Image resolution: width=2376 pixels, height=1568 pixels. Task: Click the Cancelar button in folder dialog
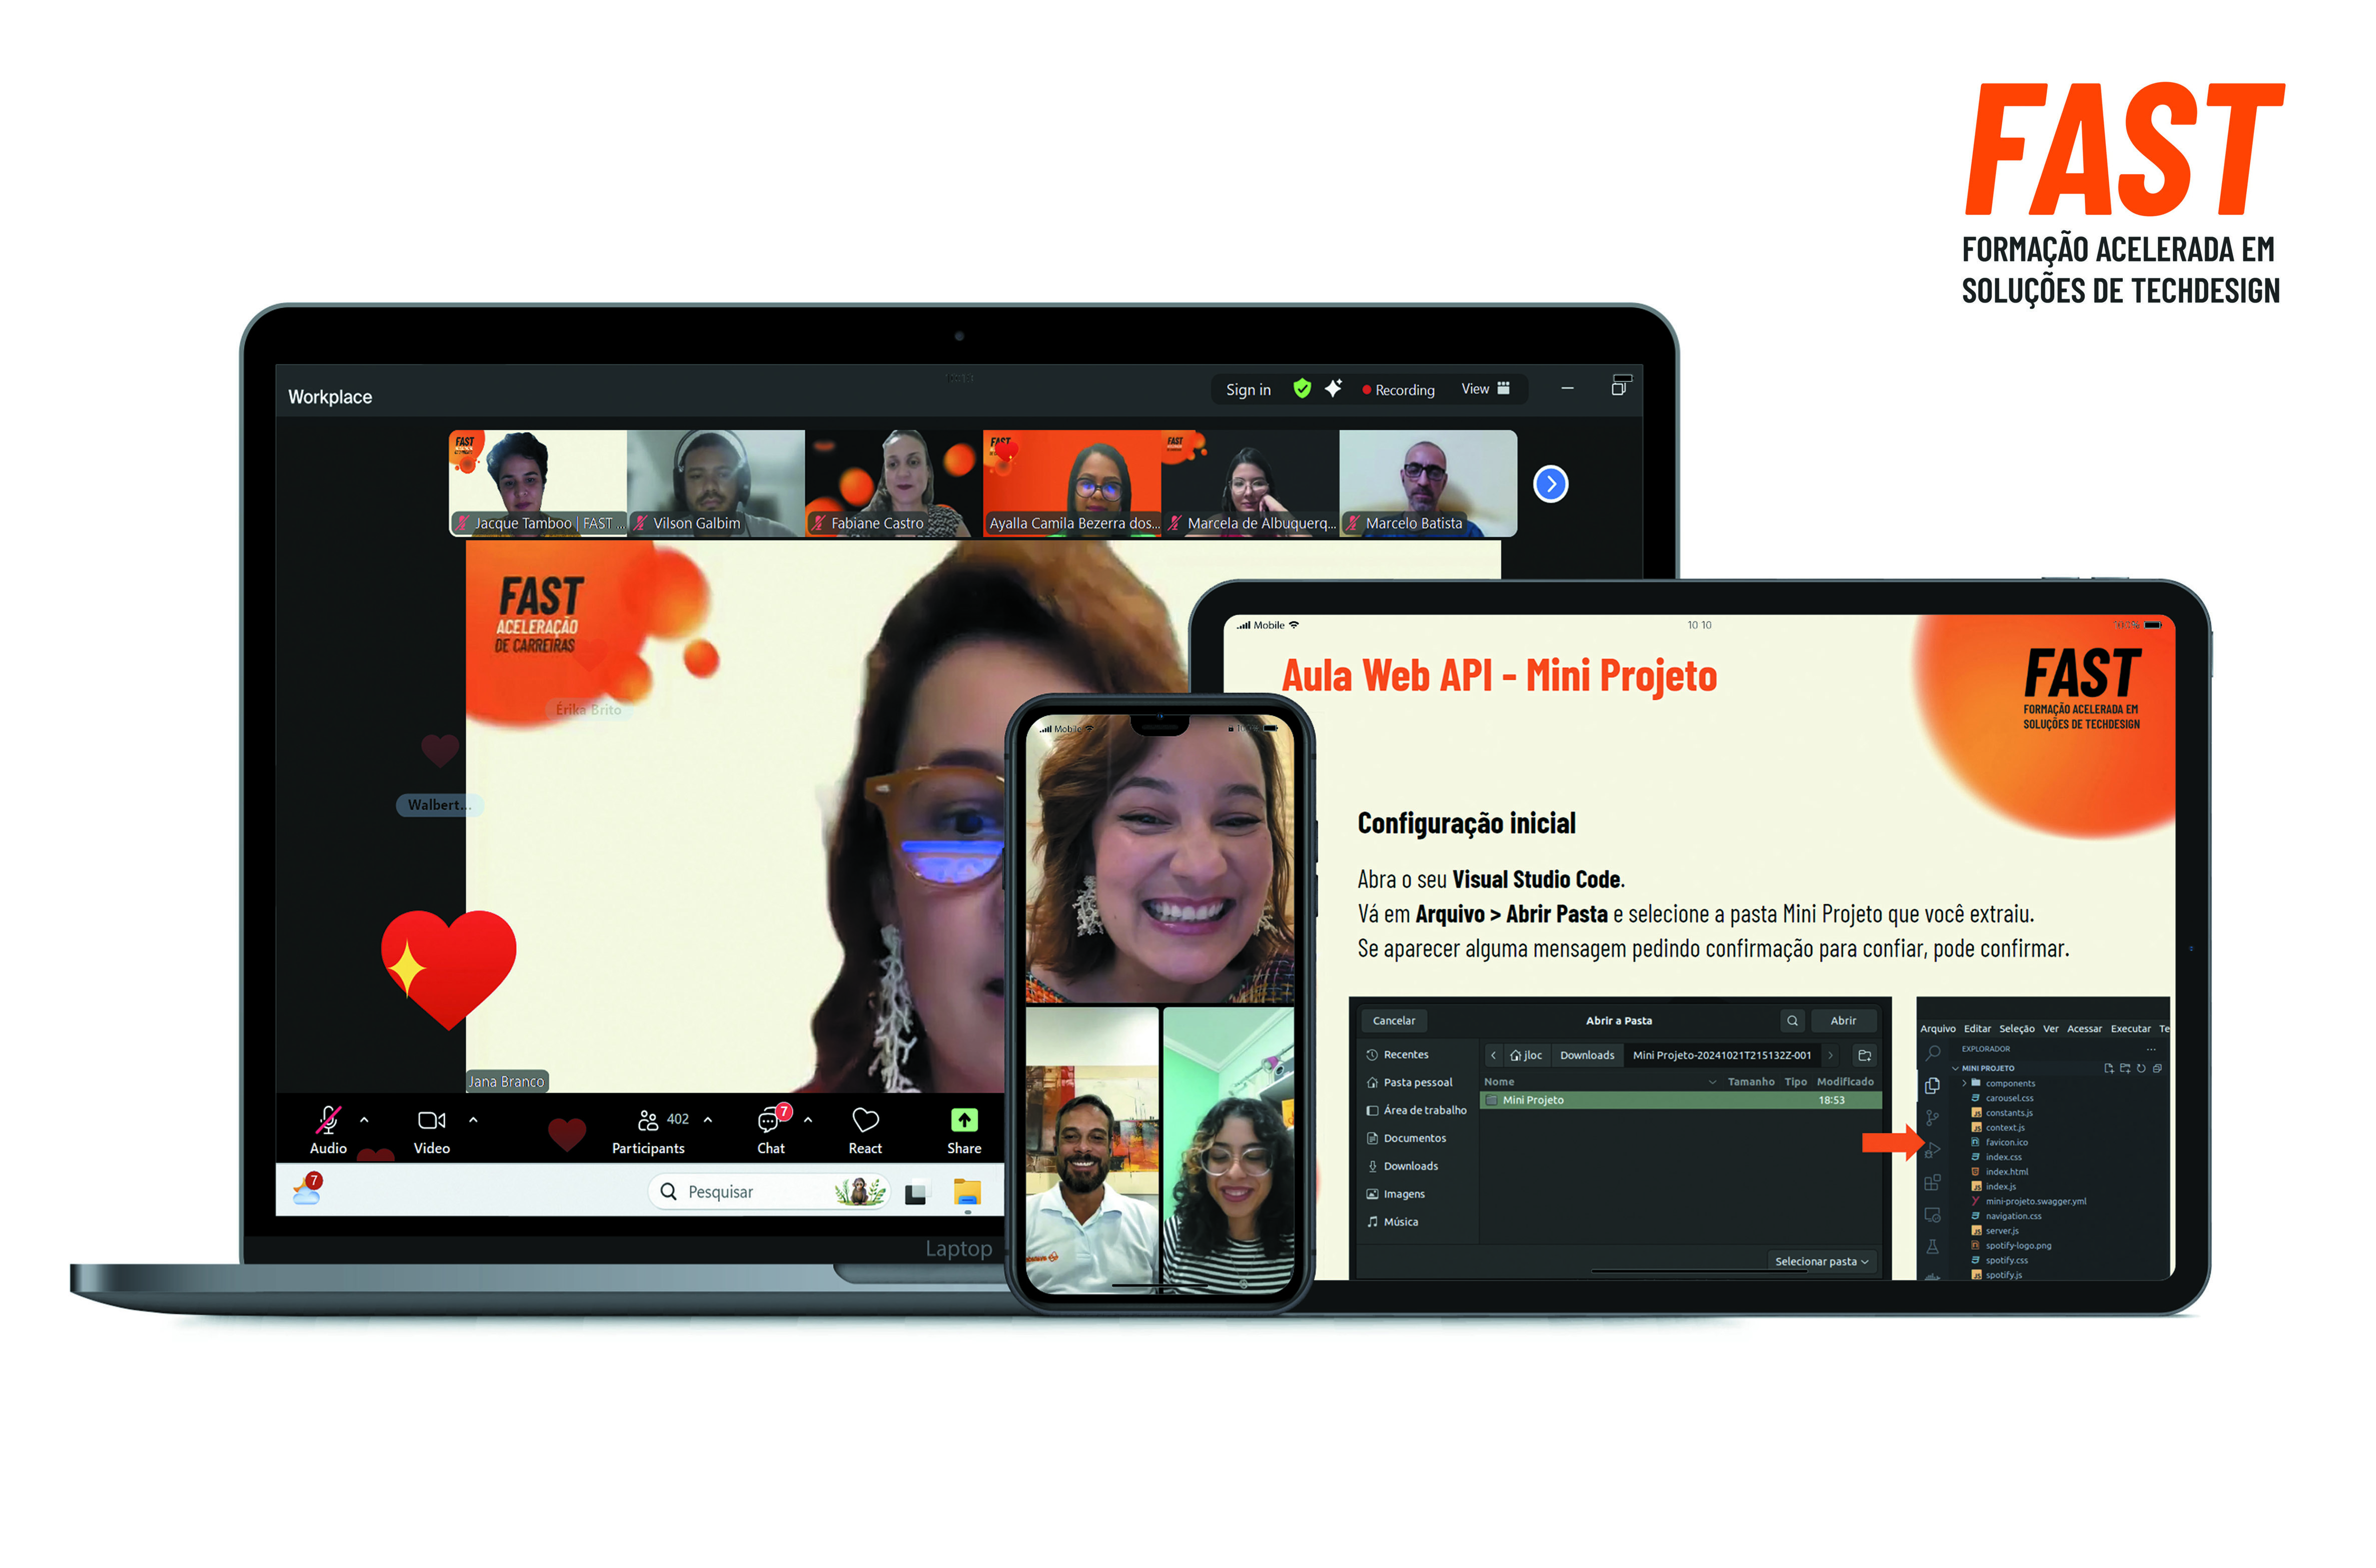click(1394, 1021)
